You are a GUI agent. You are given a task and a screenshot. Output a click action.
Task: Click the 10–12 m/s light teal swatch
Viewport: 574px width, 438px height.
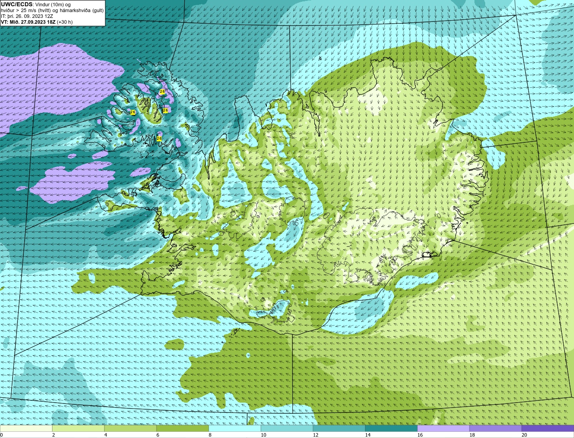(x=287, y=429)
